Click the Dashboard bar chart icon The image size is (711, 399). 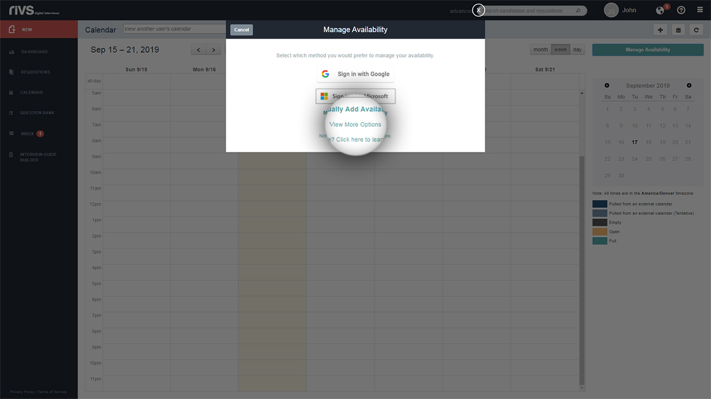12,52
